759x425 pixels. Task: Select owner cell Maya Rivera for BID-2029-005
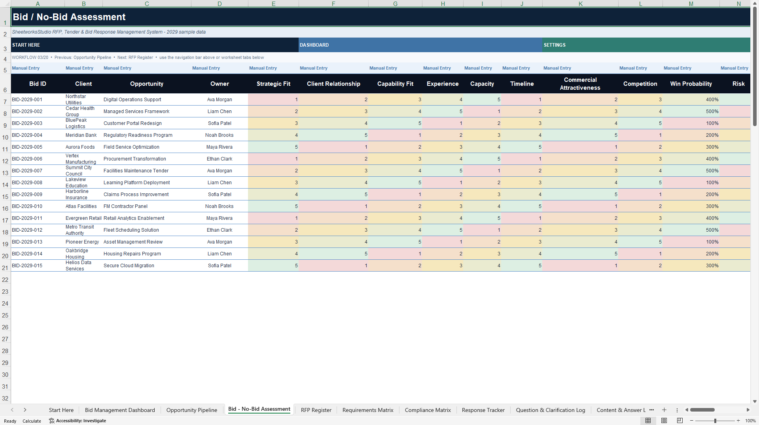point(220,147)
